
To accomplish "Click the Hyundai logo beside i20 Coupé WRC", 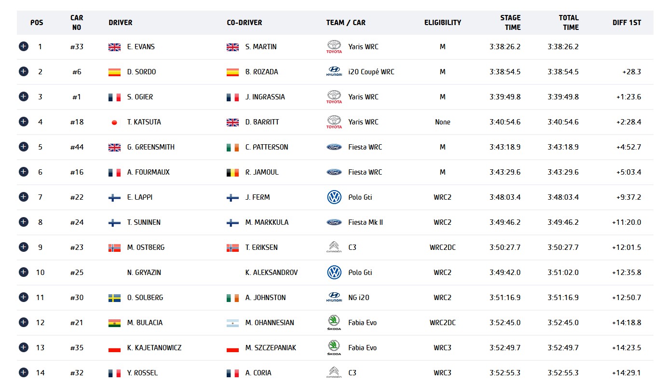I will tap(334, 71).
